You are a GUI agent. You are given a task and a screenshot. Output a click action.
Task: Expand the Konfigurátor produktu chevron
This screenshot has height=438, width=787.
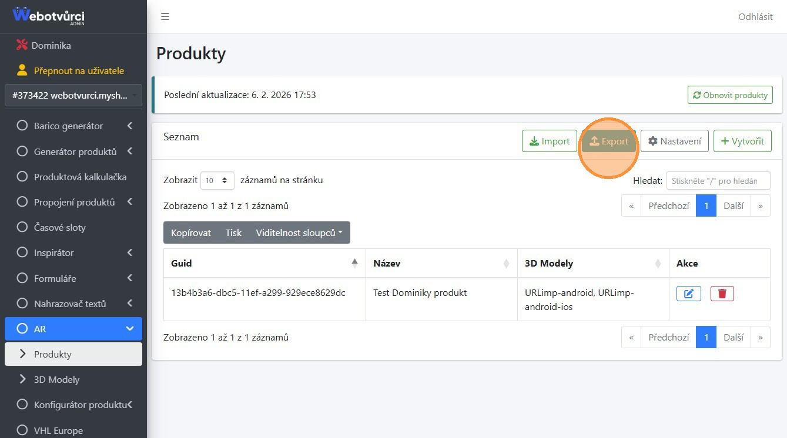click(x=129, y=405)
